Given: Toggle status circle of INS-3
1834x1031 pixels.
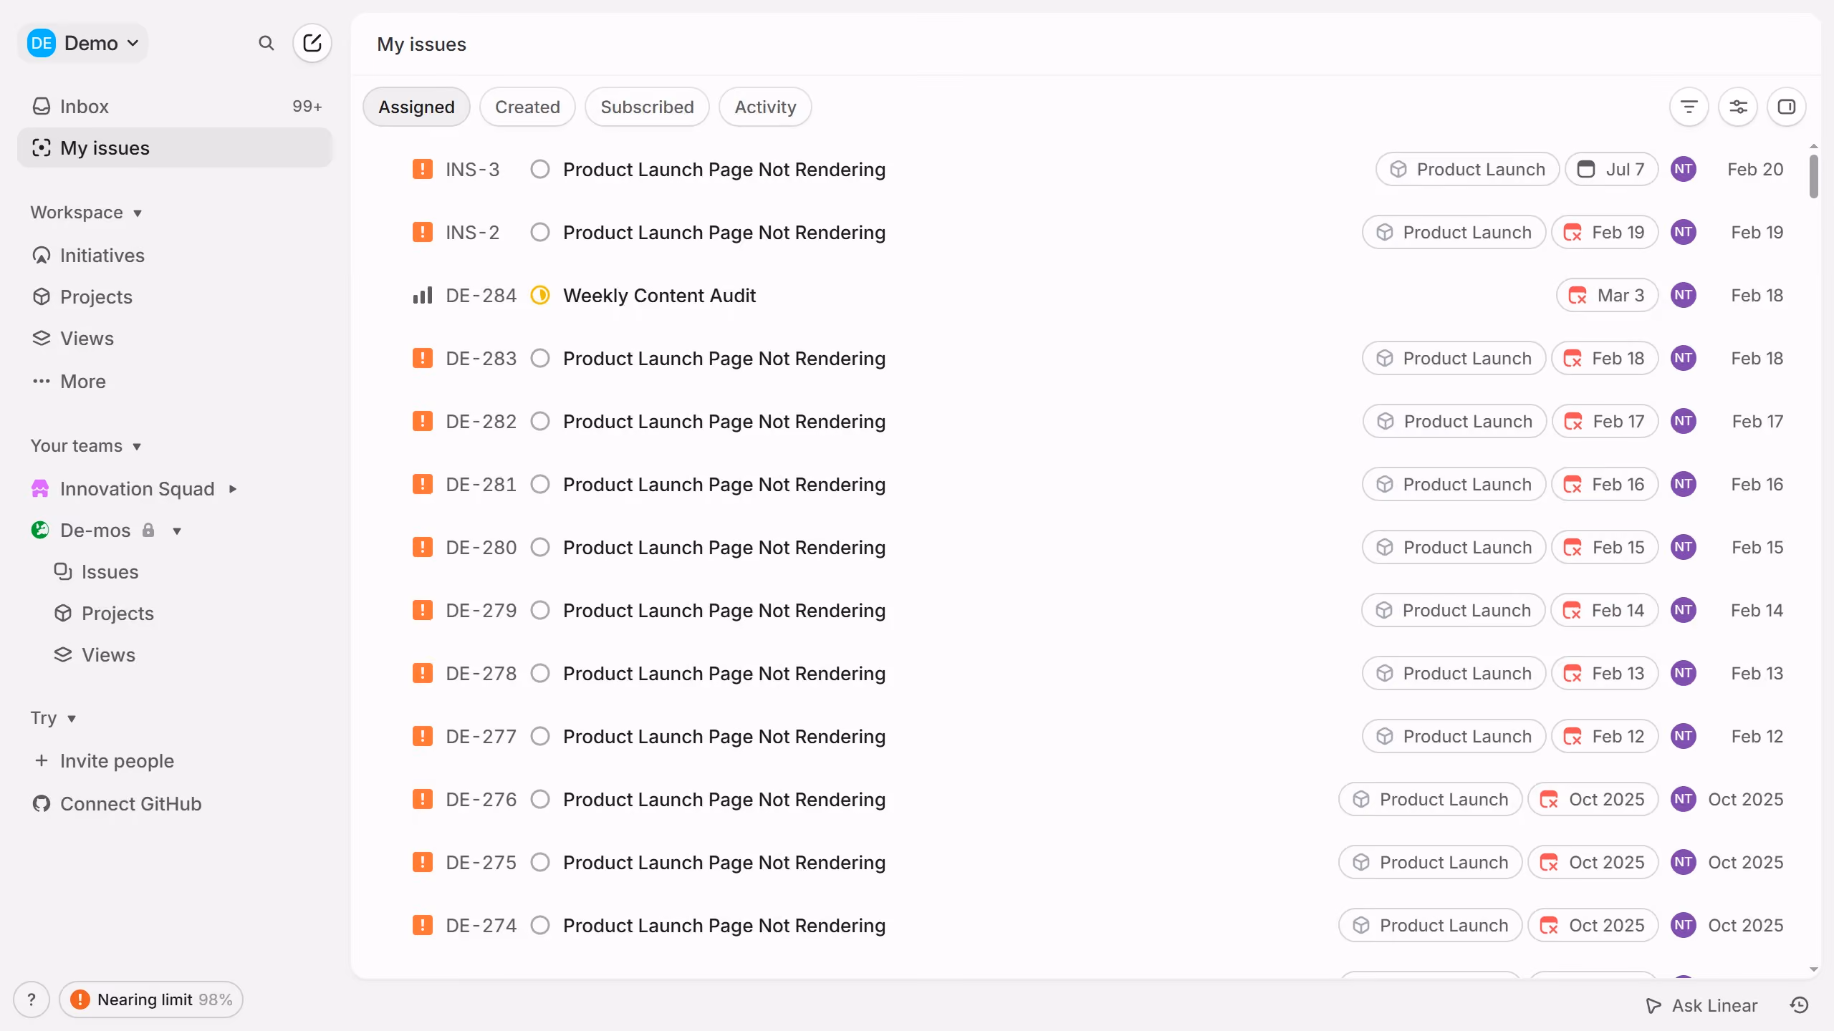Looking at the screenshot, I should [x=540, y=170].
